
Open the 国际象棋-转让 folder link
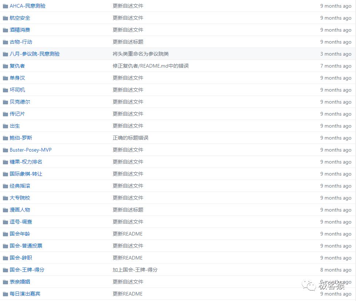click(26, 174)
